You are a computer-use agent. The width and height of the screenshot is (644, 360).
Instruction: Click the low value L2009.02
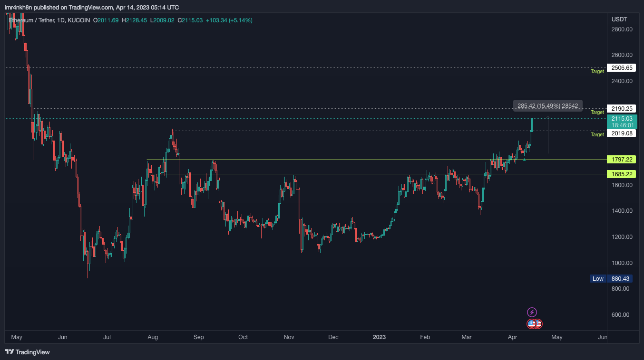coord(162,20)
